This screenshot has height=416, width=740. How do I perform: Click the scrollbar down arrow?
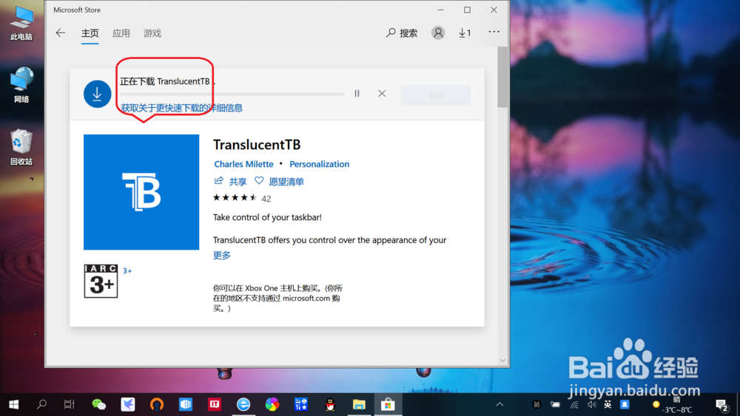(x=502, y=361)
